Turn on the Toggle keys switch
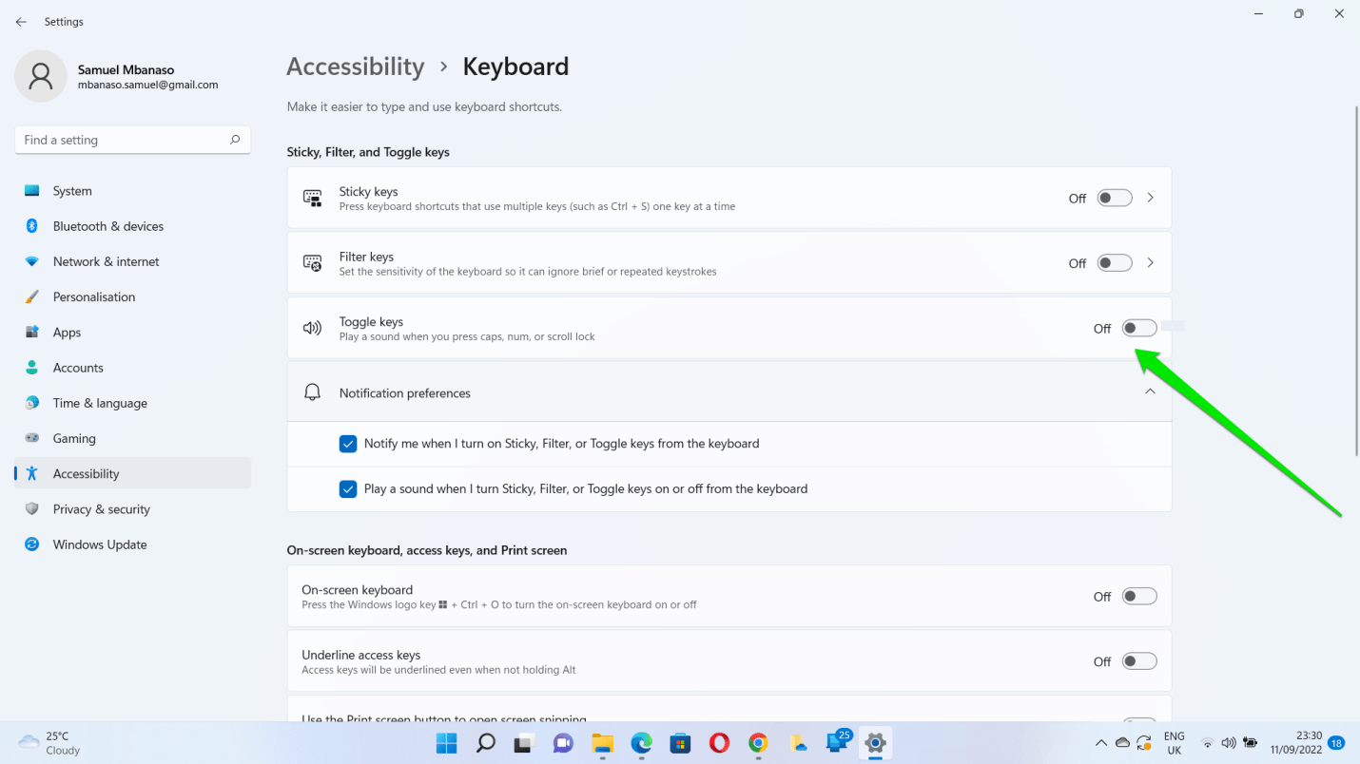The height and width of the screenshot is (764, 1360). 1138,328
